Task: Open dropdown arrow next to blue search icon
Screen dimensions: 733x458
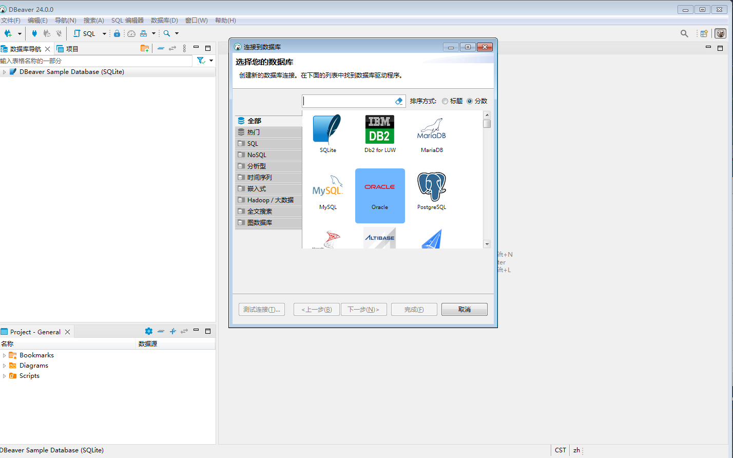Action: point(177,33)
